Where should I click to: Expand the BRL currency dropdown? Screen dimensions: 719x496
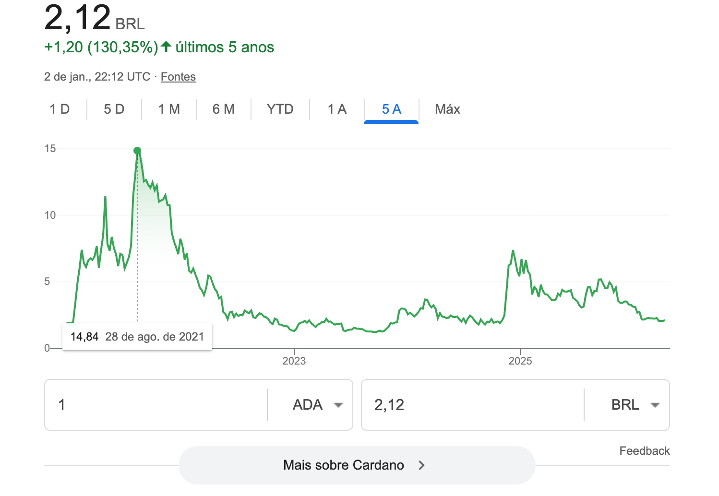click(x=635, y=405)
